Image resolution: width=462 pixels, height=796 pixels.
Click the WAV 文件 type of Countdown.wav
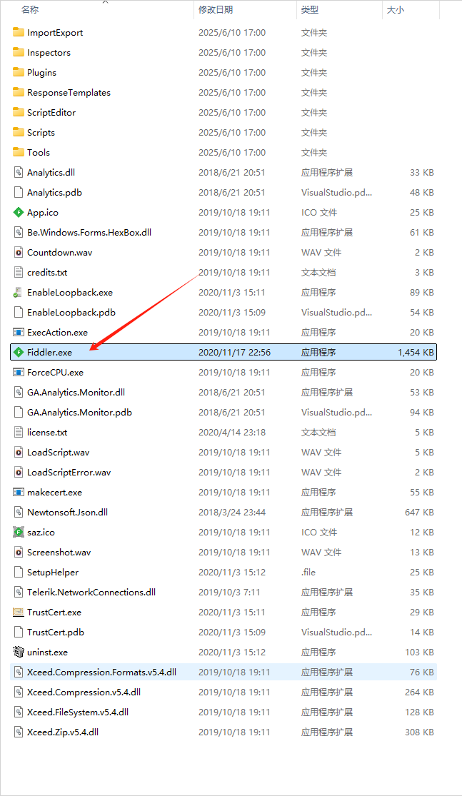tap(321, 252)
